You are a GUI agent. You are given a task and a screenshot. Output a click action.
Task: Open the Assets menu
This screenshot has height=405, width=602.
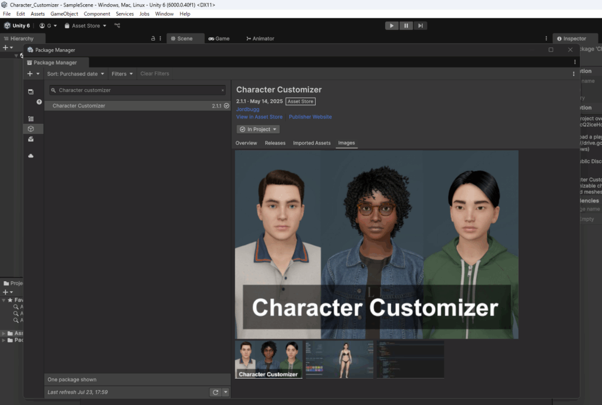[38, 14]
